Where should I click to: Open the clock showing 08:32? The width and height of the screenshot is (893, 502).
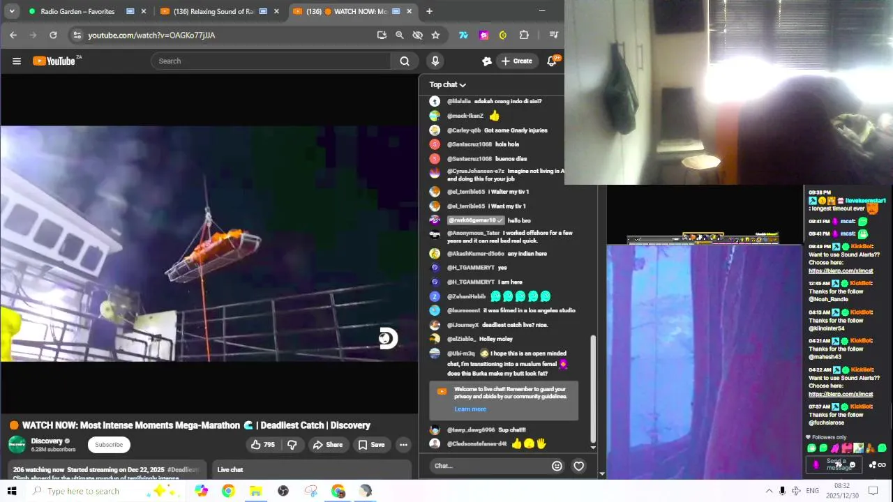[842, 491]
